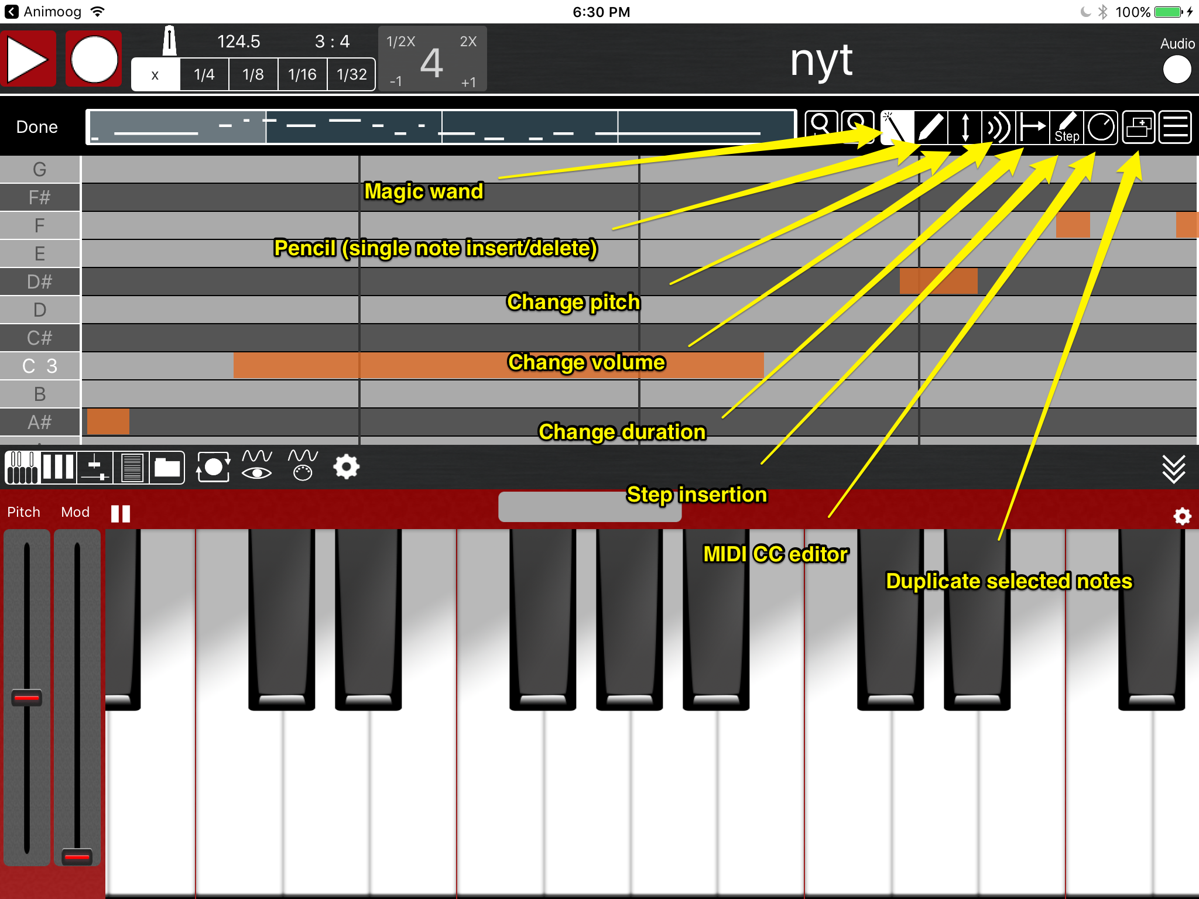This screenshot has width=1199, height=899.
Task: Toggle the Audio switch
Action: click(x=1177, y=70)
